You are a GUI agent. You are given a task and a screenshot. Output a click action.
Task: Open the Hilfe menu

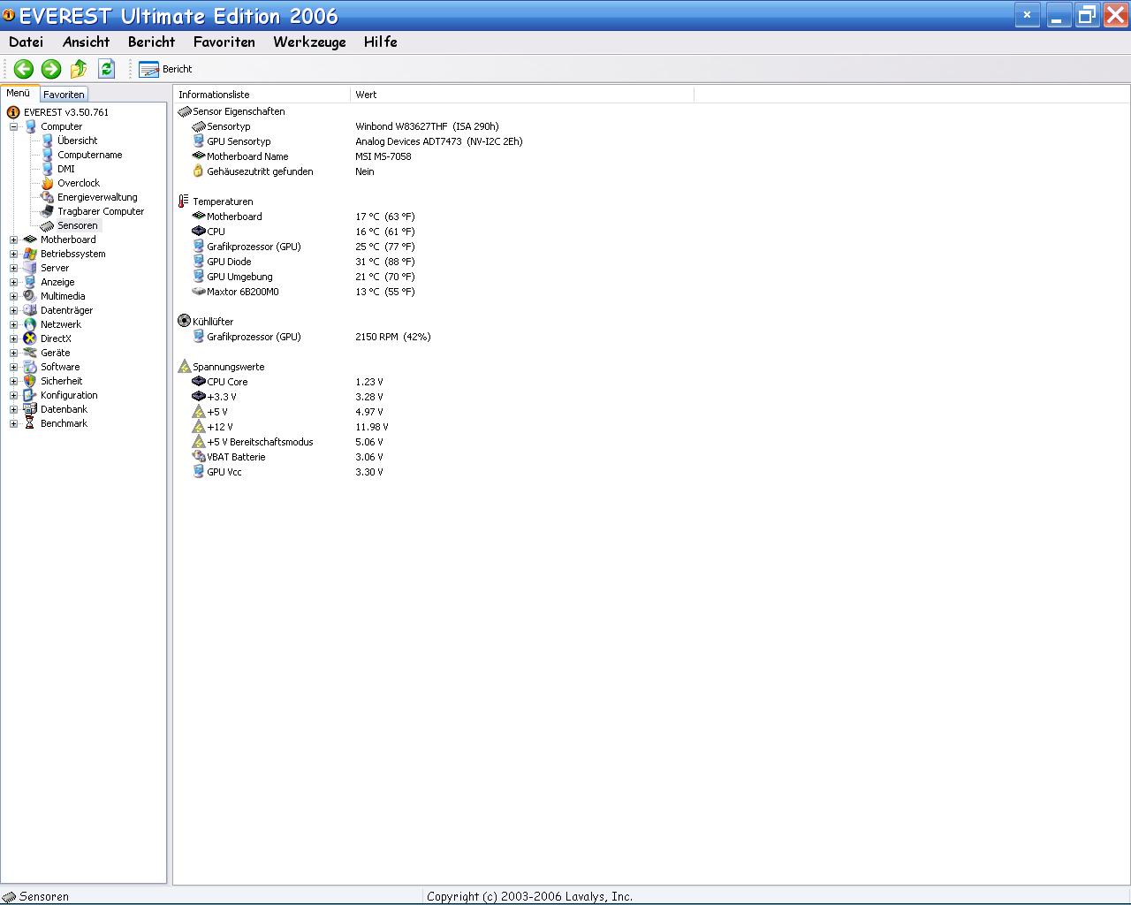tap(381, 42)
